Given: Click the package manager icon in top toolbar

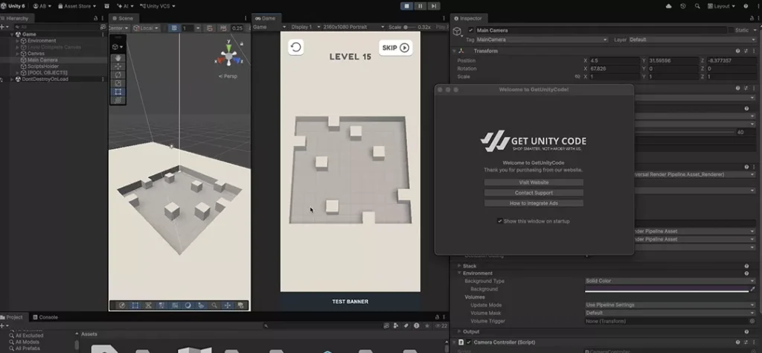Looking at the screenshot, I should tap(106, 6).
